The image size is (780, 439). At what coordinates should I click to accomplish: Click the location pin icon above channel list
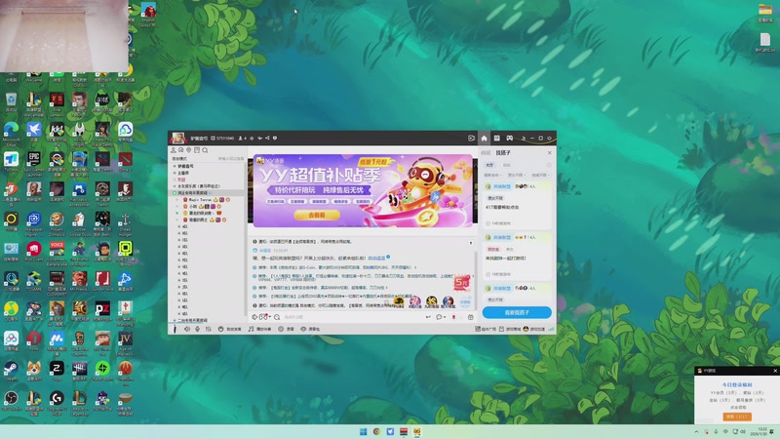(189, 150)
